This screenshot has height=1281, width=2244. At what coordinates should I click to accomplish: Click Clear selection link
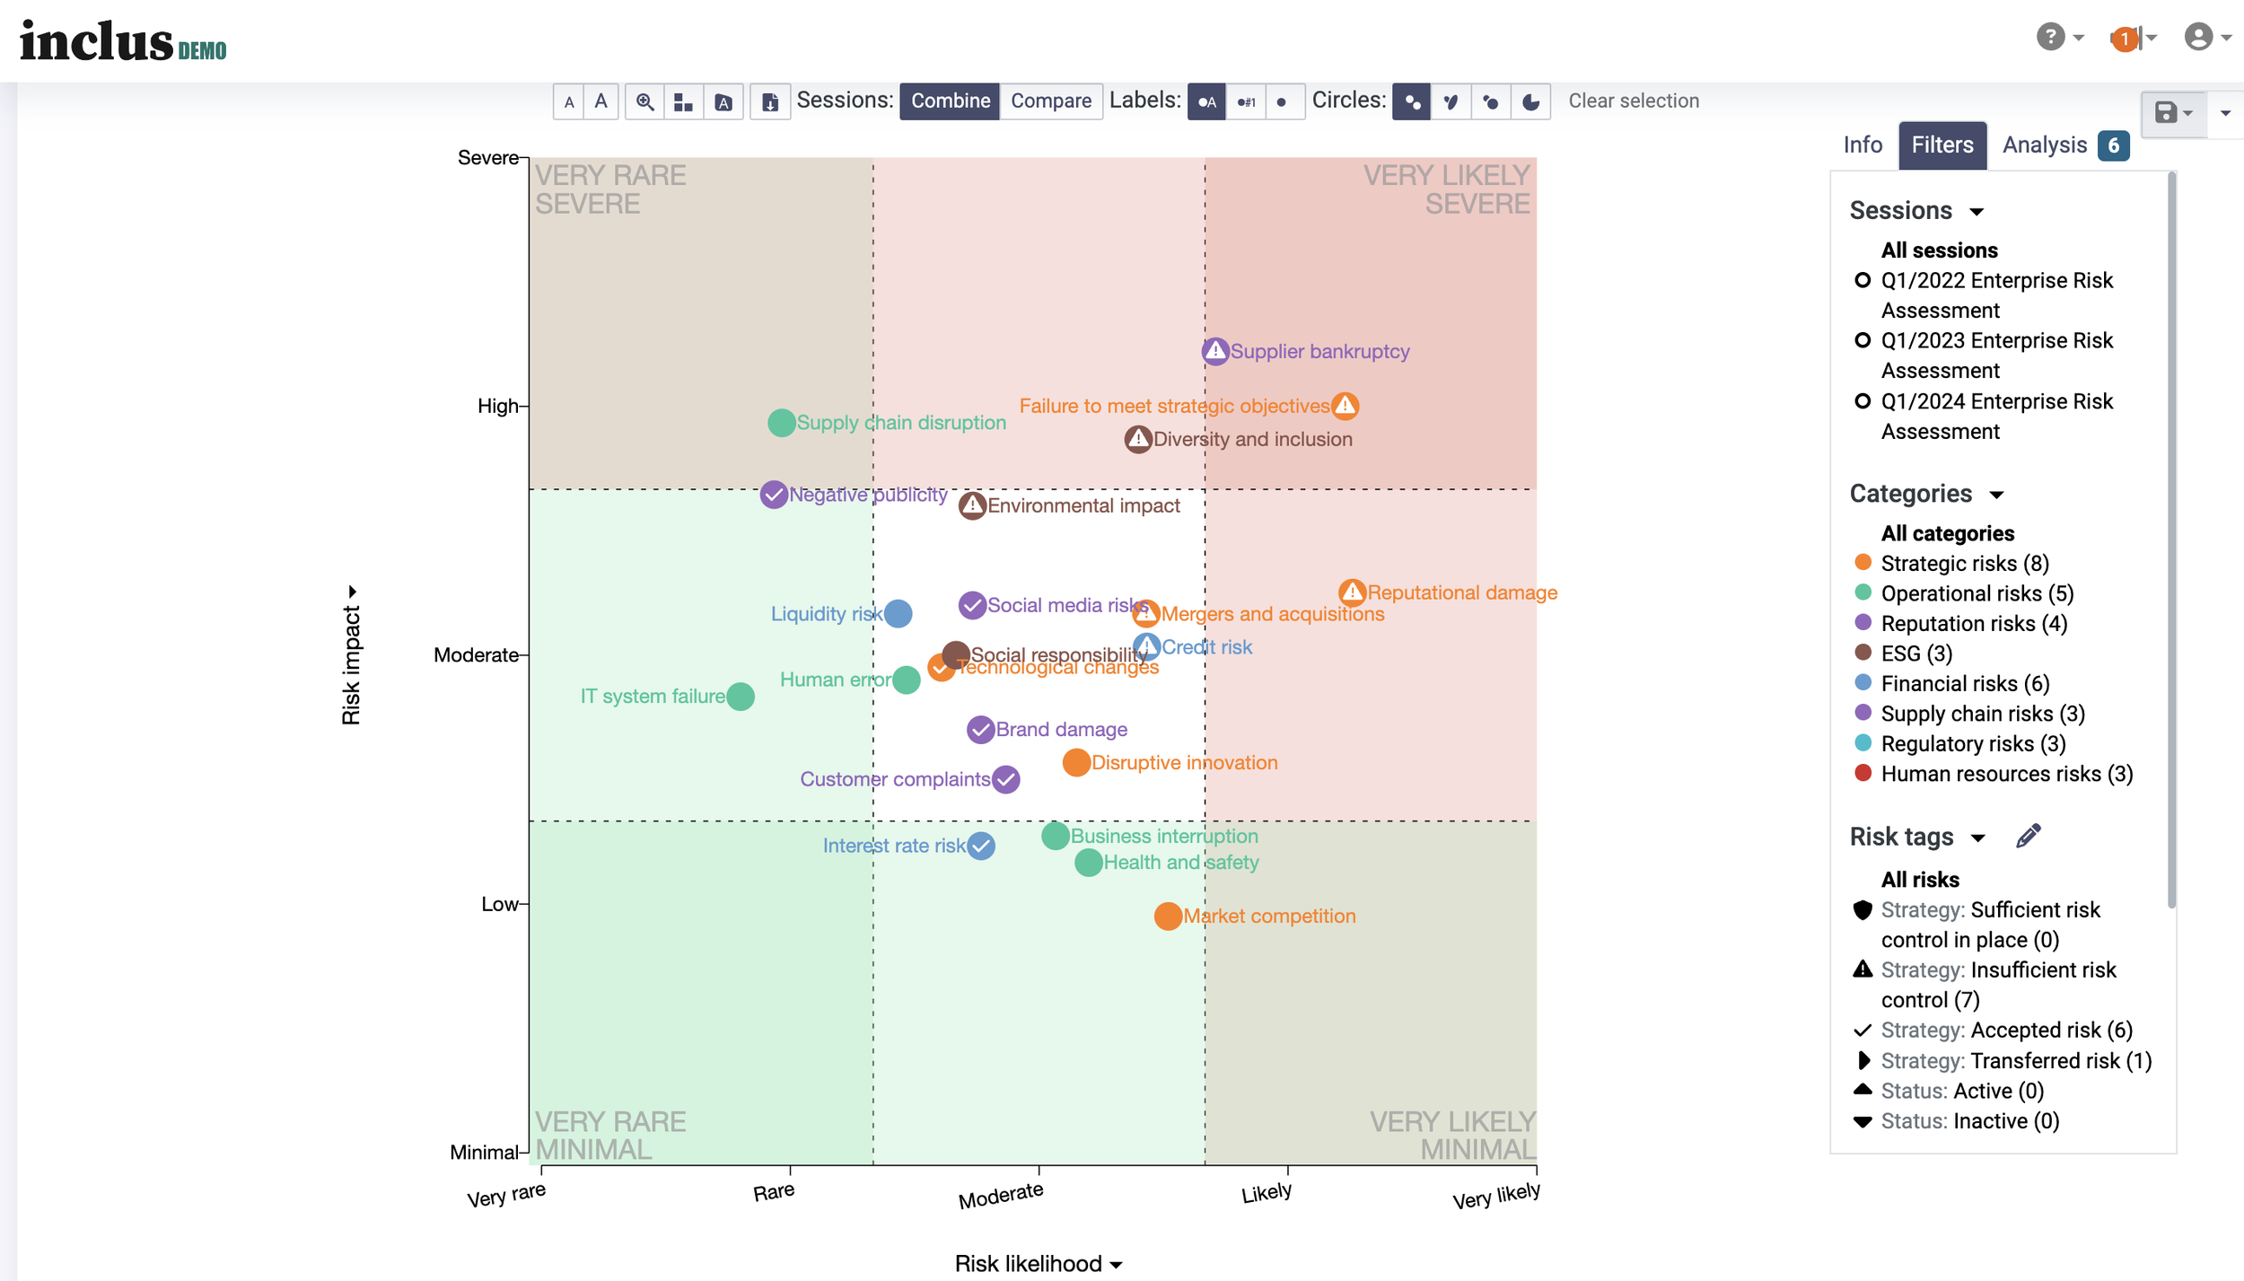coord(1633,101)
